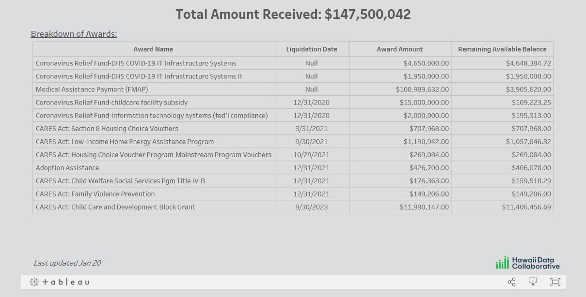The image size is (586, 297).
Task: Click the Total Amount Received title
Action: click(x=293, y=14)
